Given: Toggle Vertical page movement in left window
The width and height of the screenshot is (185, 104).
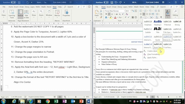Looking at the screenshot, I should (x=20, y=14).
